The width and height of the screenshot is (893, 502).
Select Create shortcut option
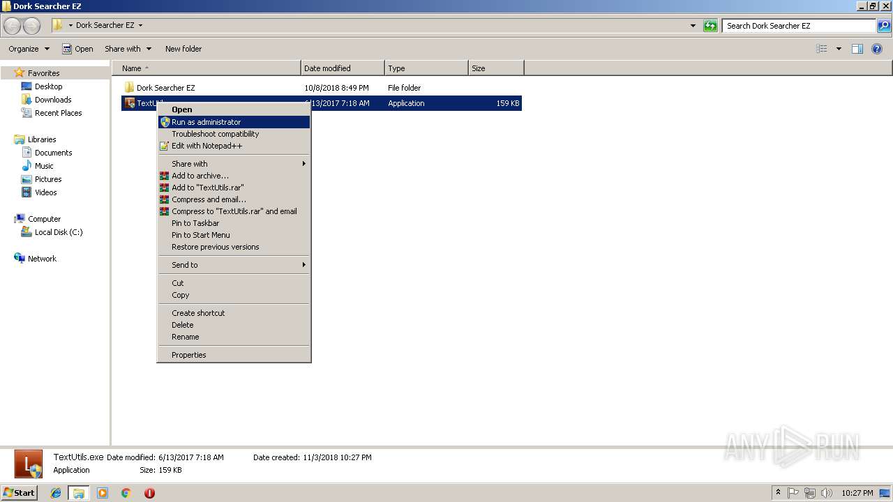(x=234, y=313)
